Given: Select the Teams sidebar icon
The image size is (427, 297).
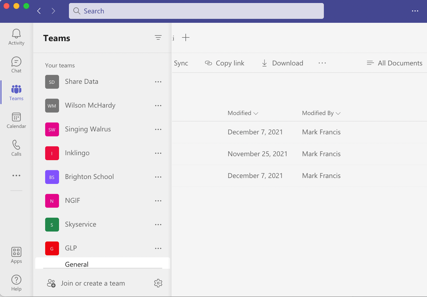Looking at the screenshot, I should coord(16,93).
